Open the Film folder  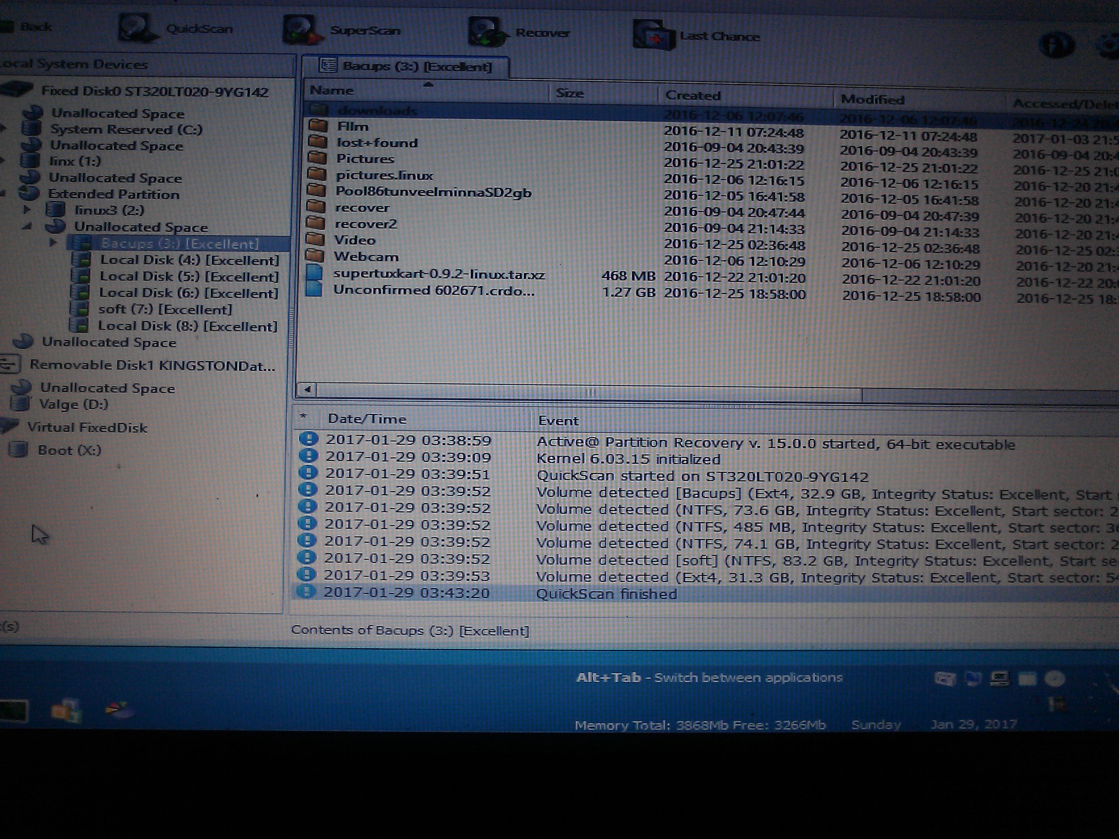[353, 126]
